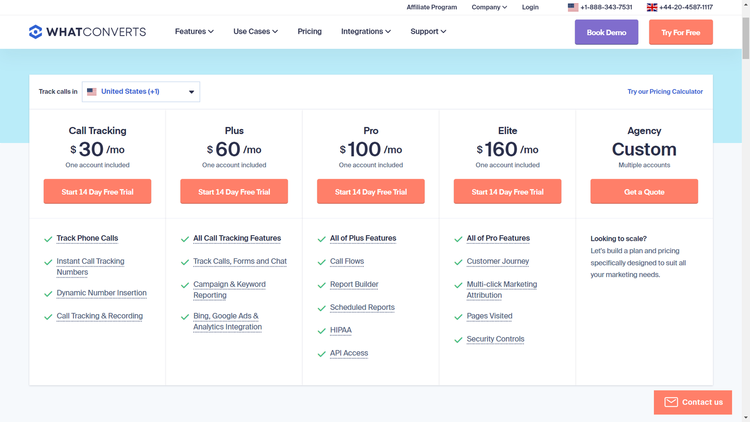Click Dynamic Number Insertion feature
The image size is (750, 422).
point(102,293)
